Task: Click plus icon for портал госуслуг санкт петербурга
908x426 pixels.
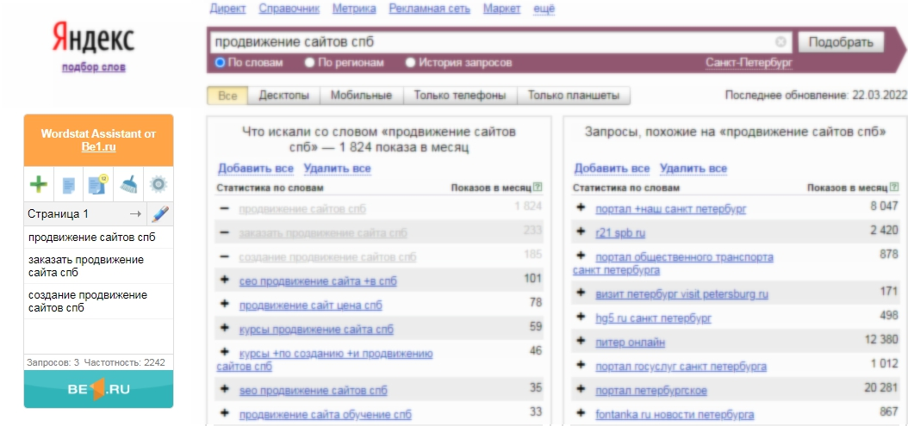Action: pyautogui.click(x=581, y=365)
